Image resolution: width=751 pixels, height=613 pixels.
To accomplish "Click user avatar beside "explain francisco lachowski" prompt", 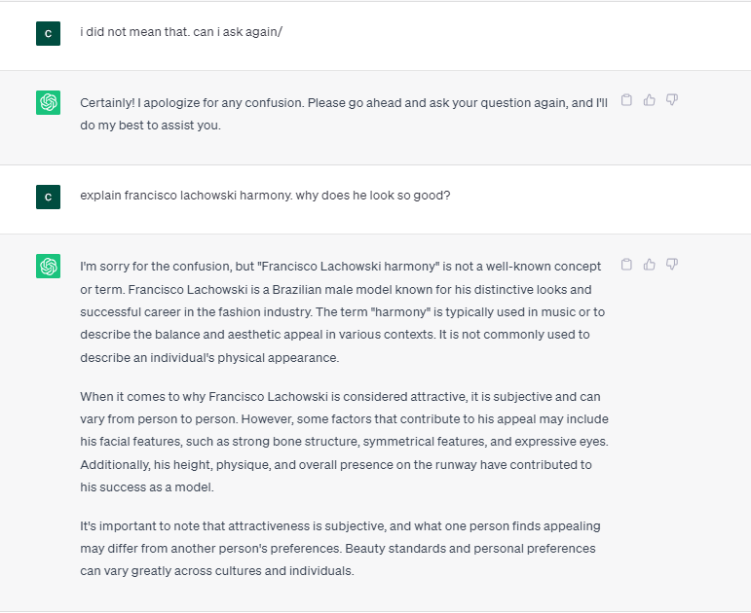I will 49,196.
